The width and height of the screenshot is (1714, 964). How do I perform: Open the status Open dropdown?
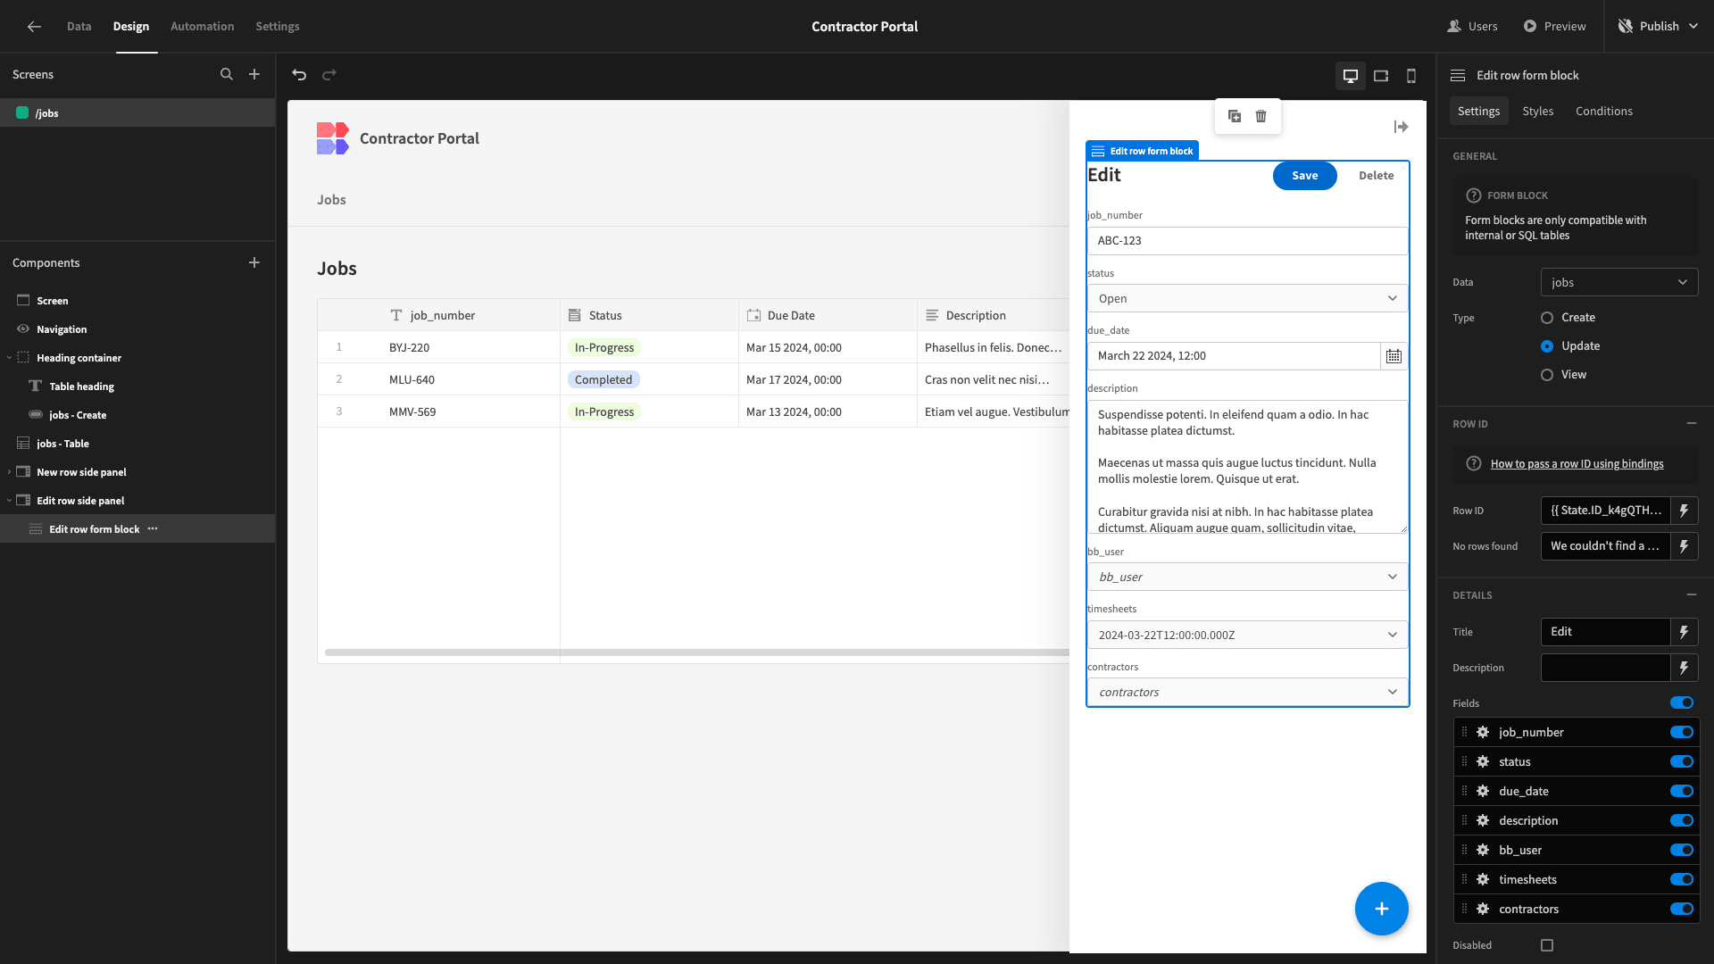[x=1247, y=298]
